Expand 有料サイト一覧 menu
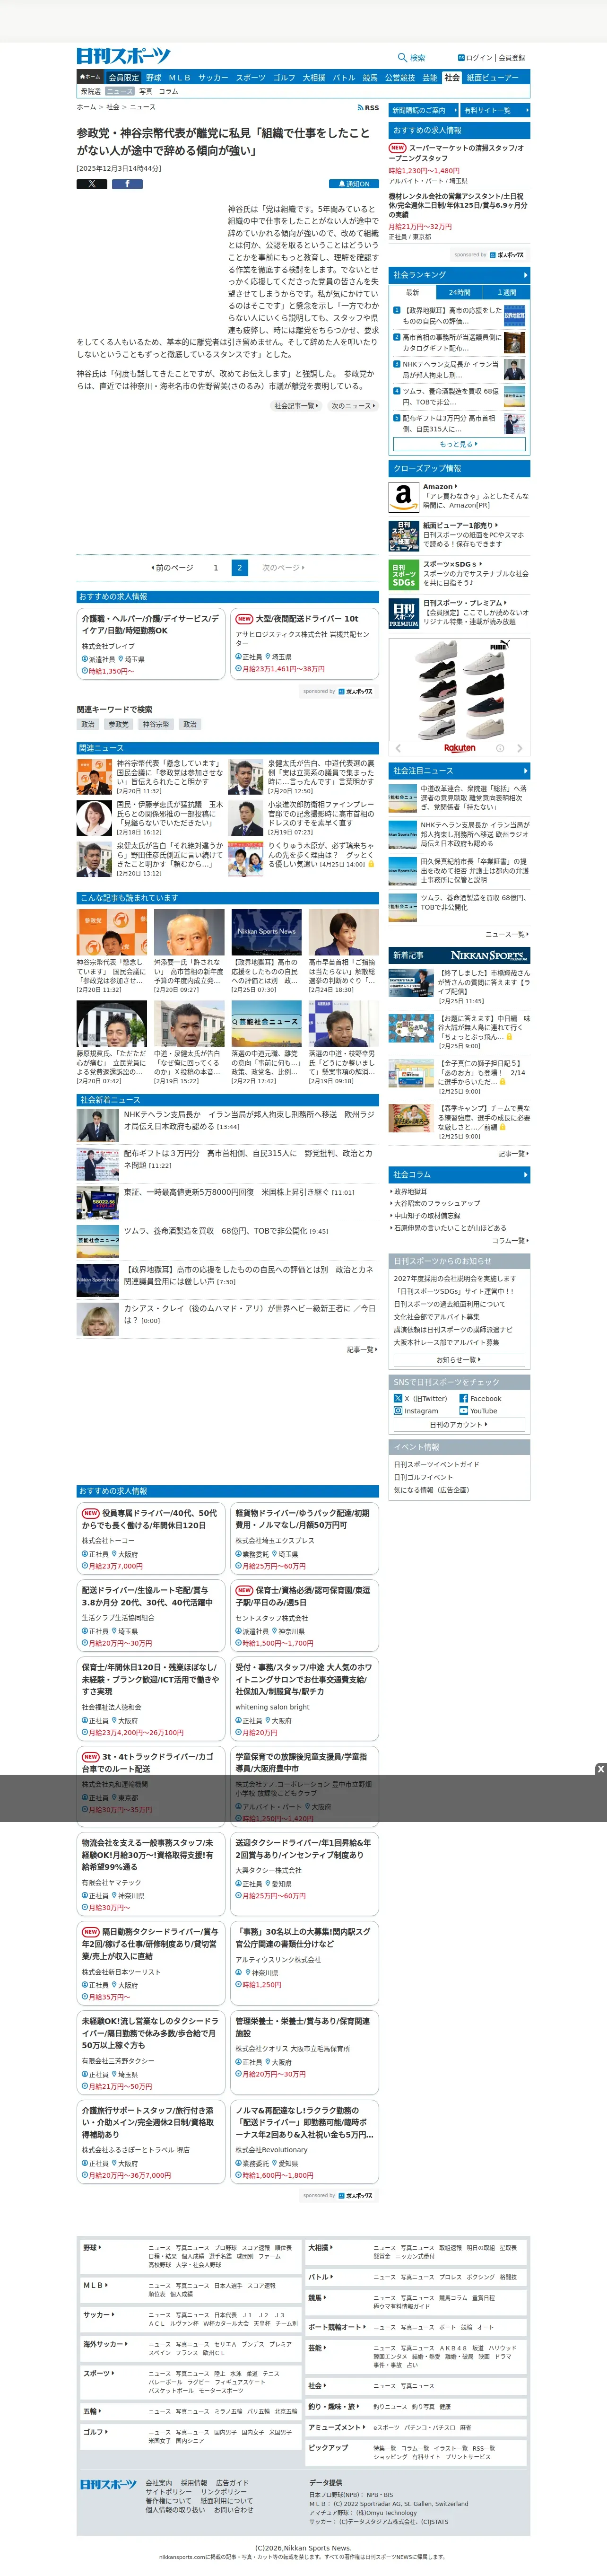 coord(495,110)
